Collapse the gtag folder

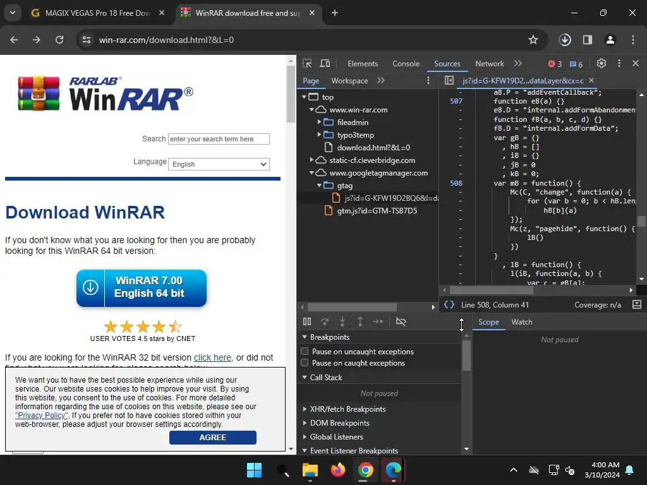coord(319,186)
